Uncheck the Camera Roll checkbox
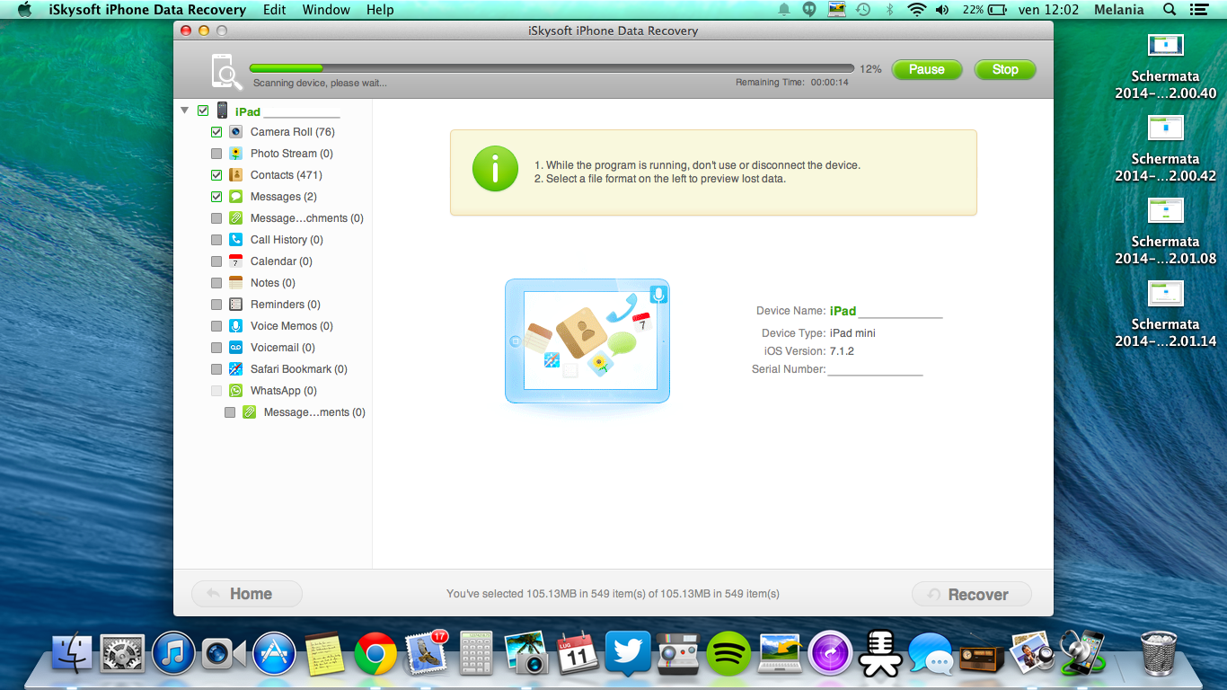The height and width of the screenshot is (690, 1227). [216, 132]
